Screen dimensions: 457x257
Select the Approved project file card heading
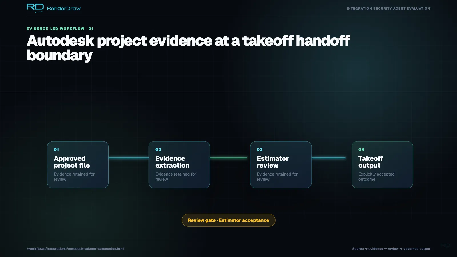(72, 162)
